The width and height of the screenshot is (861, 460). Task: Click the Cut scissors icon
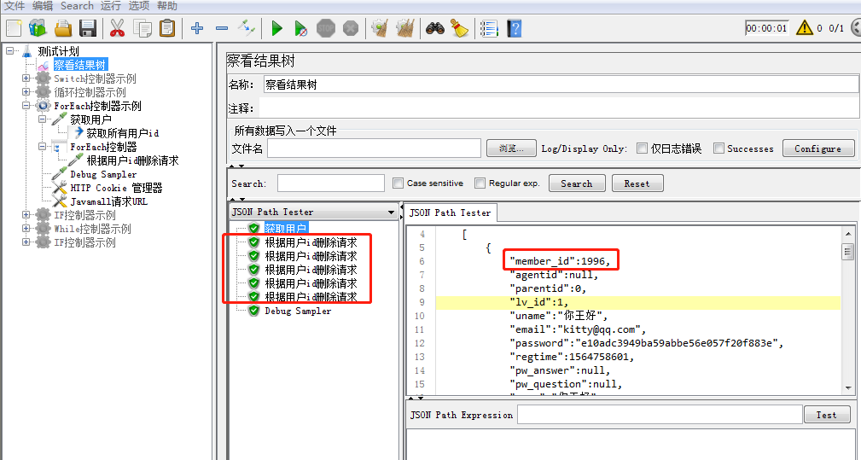pyautogui.click(x=117, y=28)
